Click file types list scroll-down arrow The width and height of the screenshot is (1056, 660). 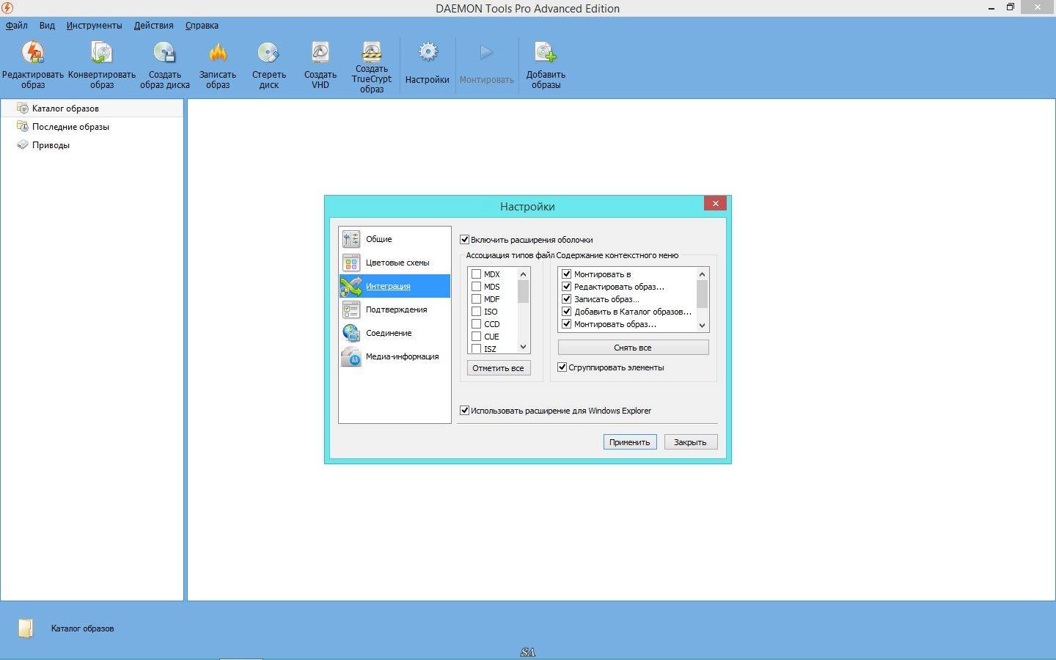523,347
